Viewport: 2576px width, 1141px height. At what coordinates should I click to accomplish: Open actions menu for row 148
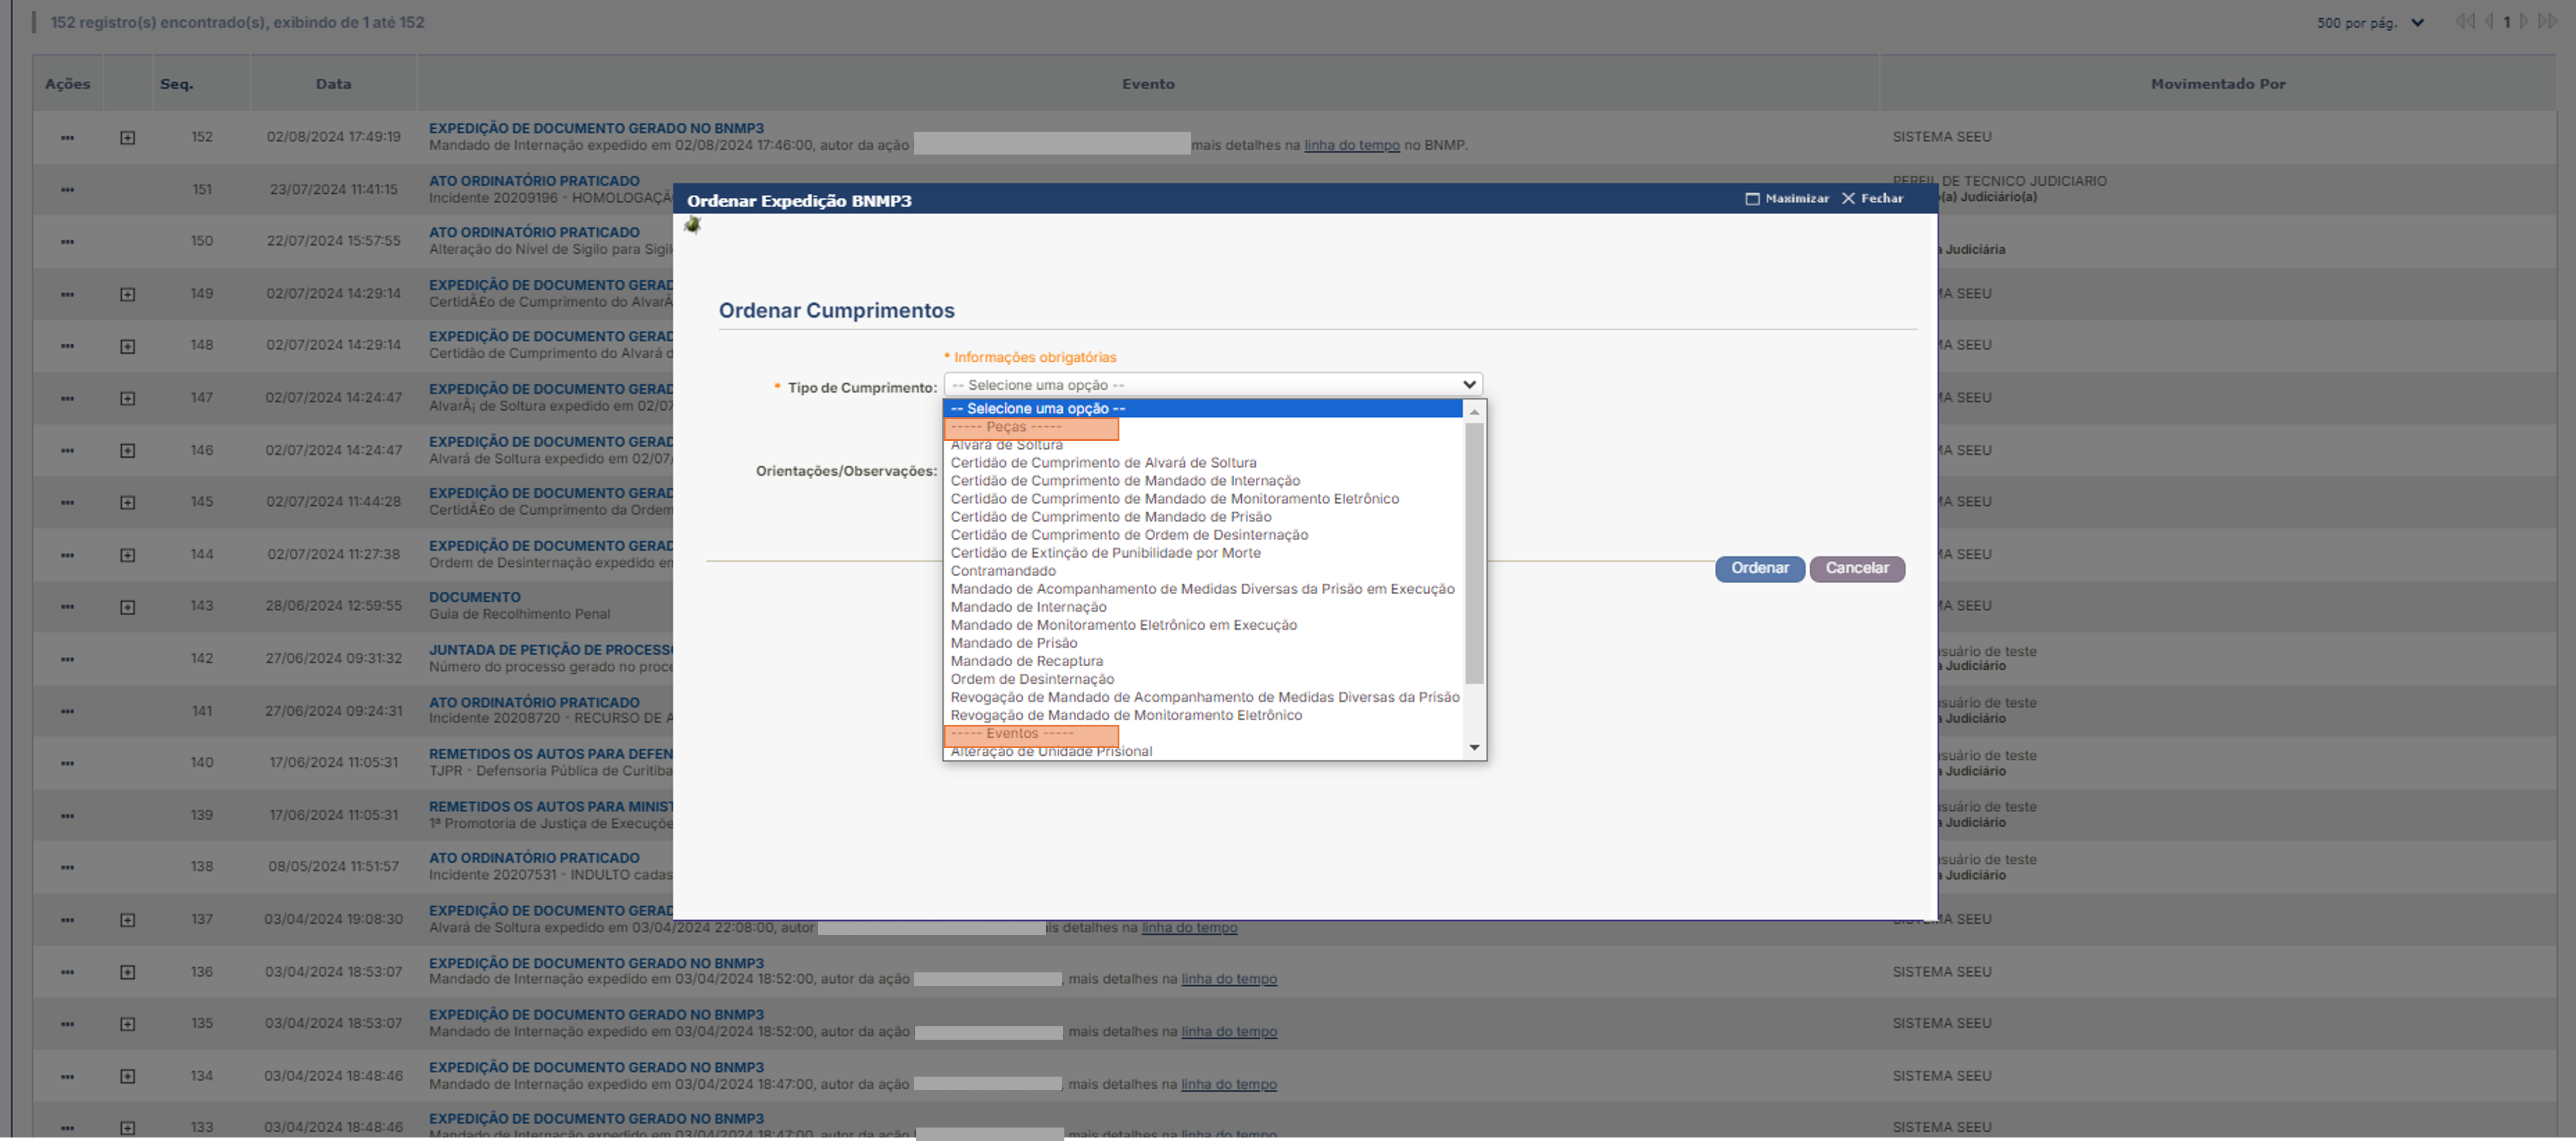pos(67,346)
